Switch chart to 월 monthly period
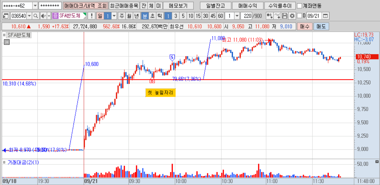The width and height of the screenshot is (380, 185). click(129, 16)
